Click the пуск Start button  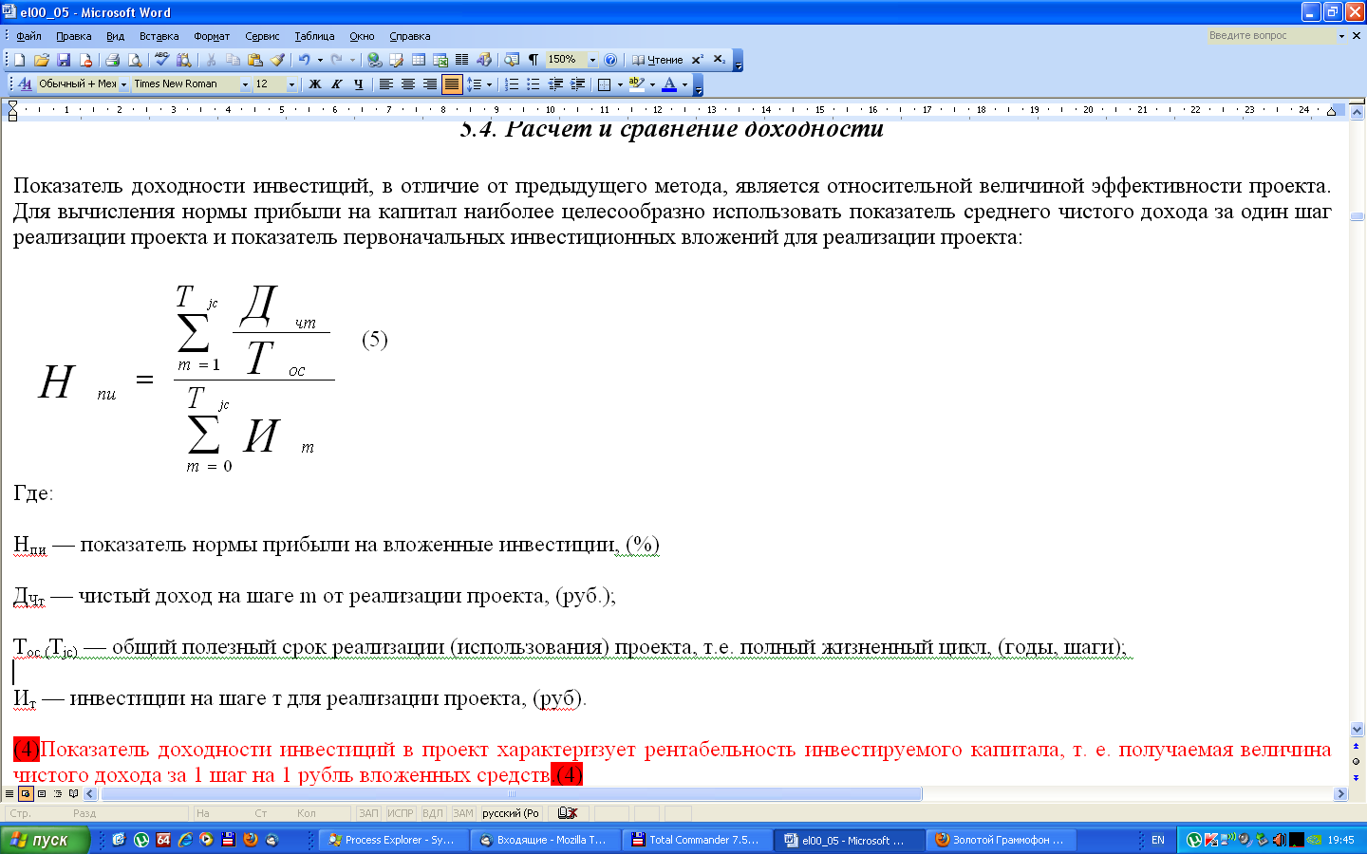point(44,840)
